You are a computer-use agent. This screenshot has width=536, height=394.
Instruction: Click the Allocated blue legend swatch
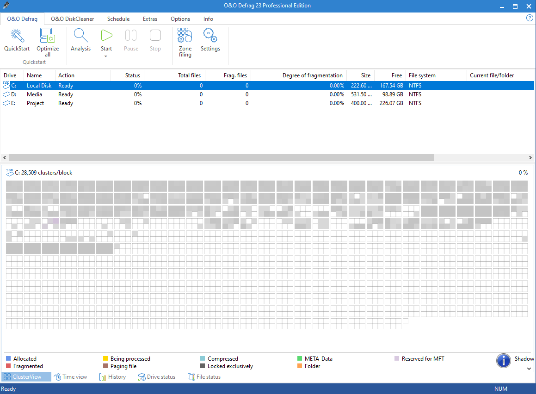8,358
